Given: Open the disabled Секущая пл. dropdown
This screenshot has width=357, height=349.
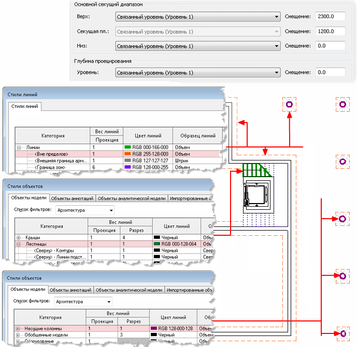Looking at the screenshot, I should coord(197,32).
